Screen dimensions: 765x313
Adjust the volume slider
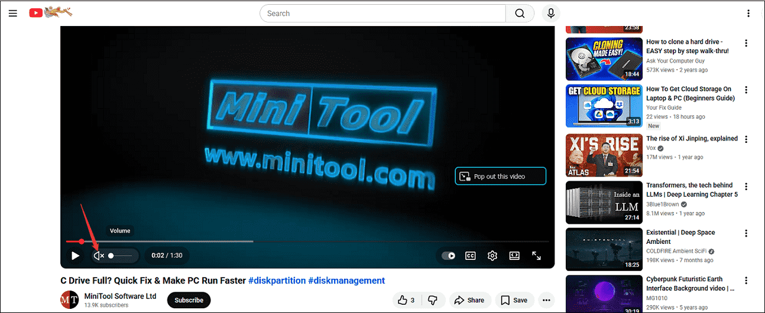click(120, 256)
